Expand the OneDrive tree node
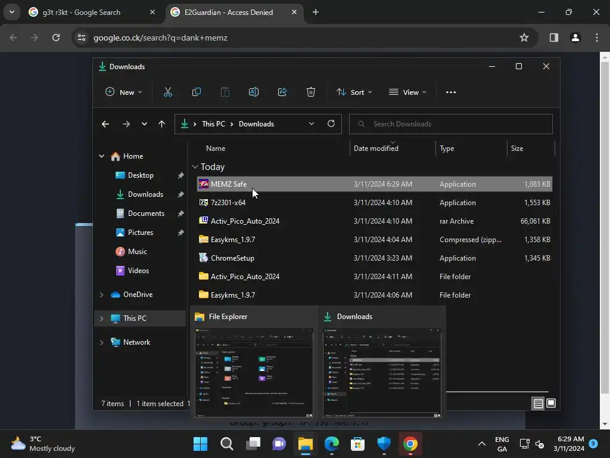Viewport: 610px width, 458px height. point(101,295)
